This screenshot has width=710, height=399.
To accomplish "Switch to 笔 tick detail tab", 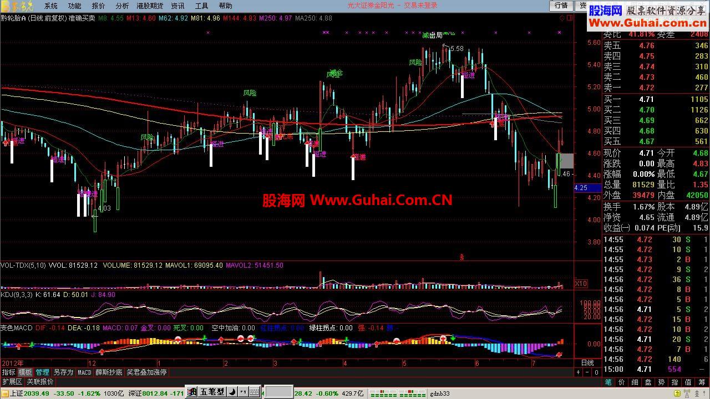I will (608, 382).
